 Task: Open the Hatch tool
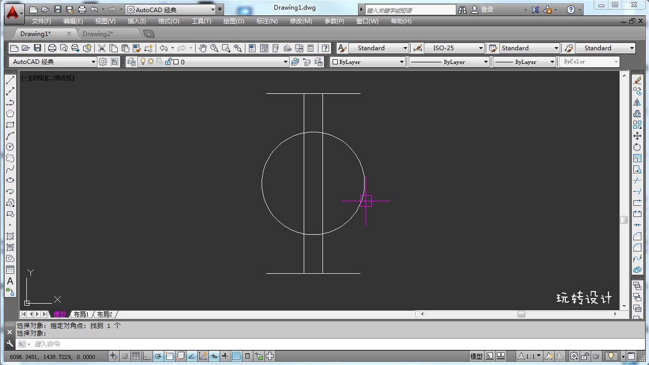tap(10, 236)
